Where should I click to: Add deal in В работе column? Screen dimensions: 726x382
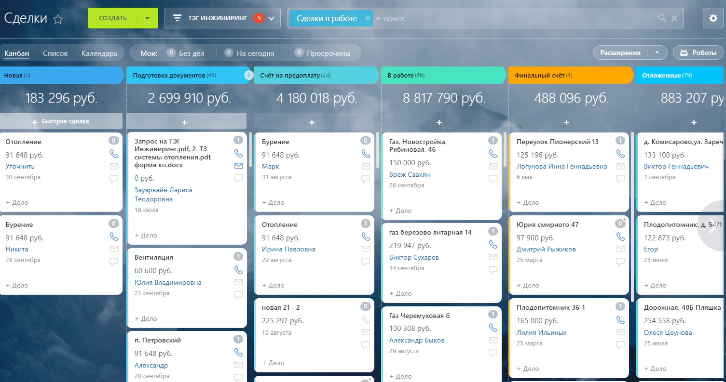click(439, 122)
